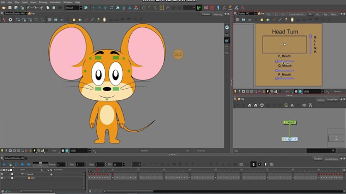Click the Save scene icon
The width and height of the screenshot is (346, 194).
tap(10, 8)
